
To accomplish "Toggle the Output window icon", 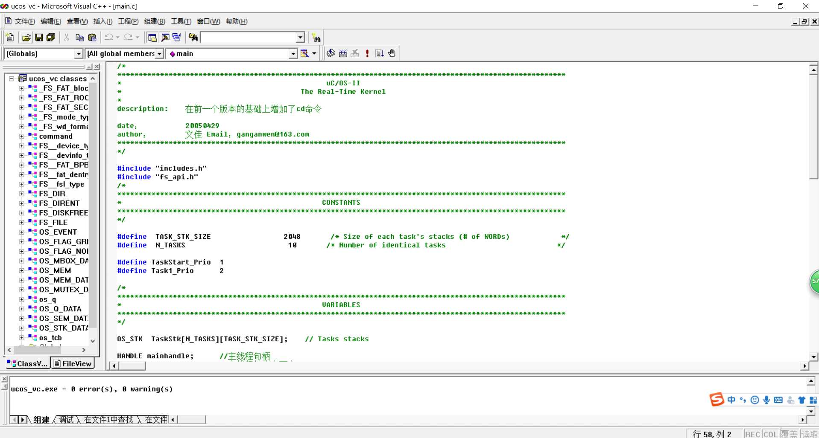I will (x=165, y=38).
